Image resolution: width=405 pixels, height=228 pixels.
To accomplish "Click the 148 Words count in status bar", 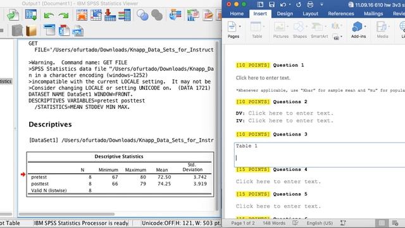I will click(274, 223).
